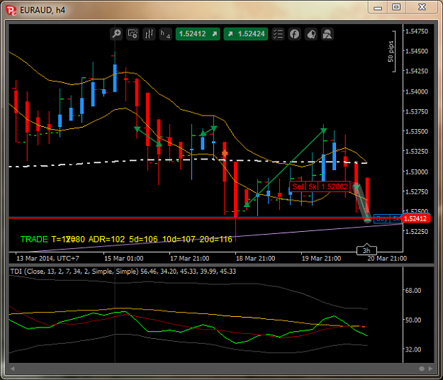Open the checklist objects list icon
Viewport: 443px width, 380px height.
(x=278, y=34)
